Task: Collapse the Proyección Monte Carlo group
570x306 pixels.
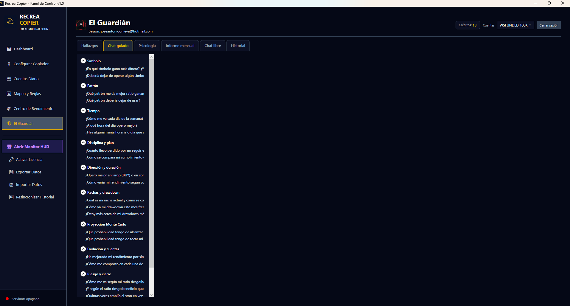Action: tap(83, 224)
